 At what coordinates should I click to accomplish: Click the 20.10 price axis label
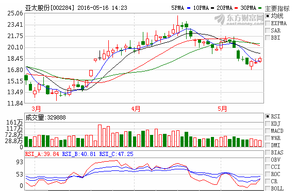coord(15,47)
